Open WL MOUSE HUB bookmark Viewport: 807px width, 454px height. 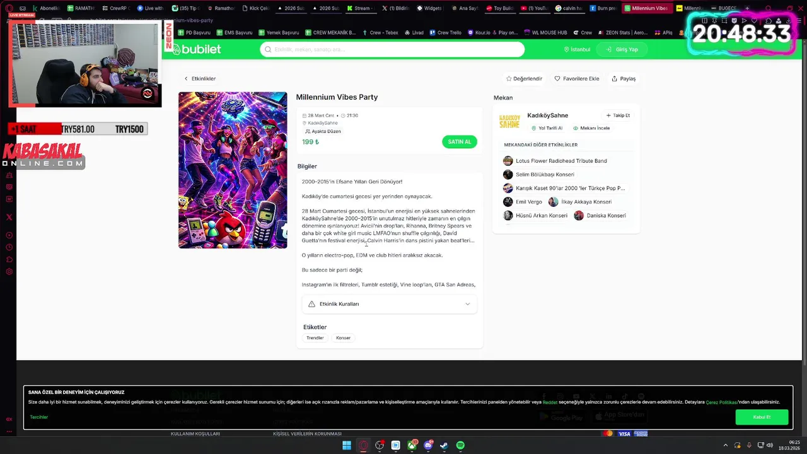[545, 32]
